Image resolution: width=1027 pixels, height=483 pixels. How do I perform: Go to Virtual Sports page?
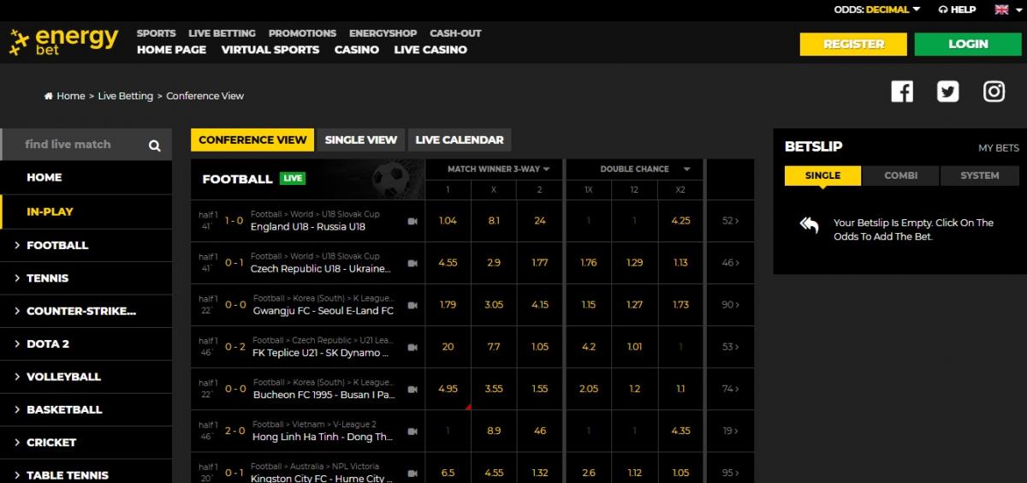(x=270, y=50)
